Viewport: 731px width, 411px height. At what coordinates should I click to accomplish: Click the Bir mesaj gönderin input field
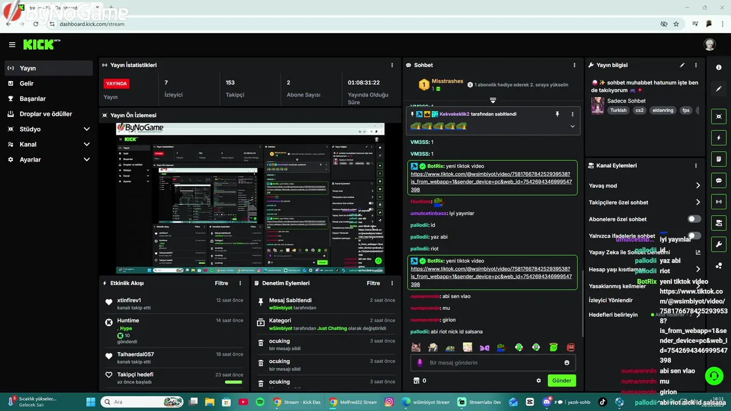tap(493, 362)
